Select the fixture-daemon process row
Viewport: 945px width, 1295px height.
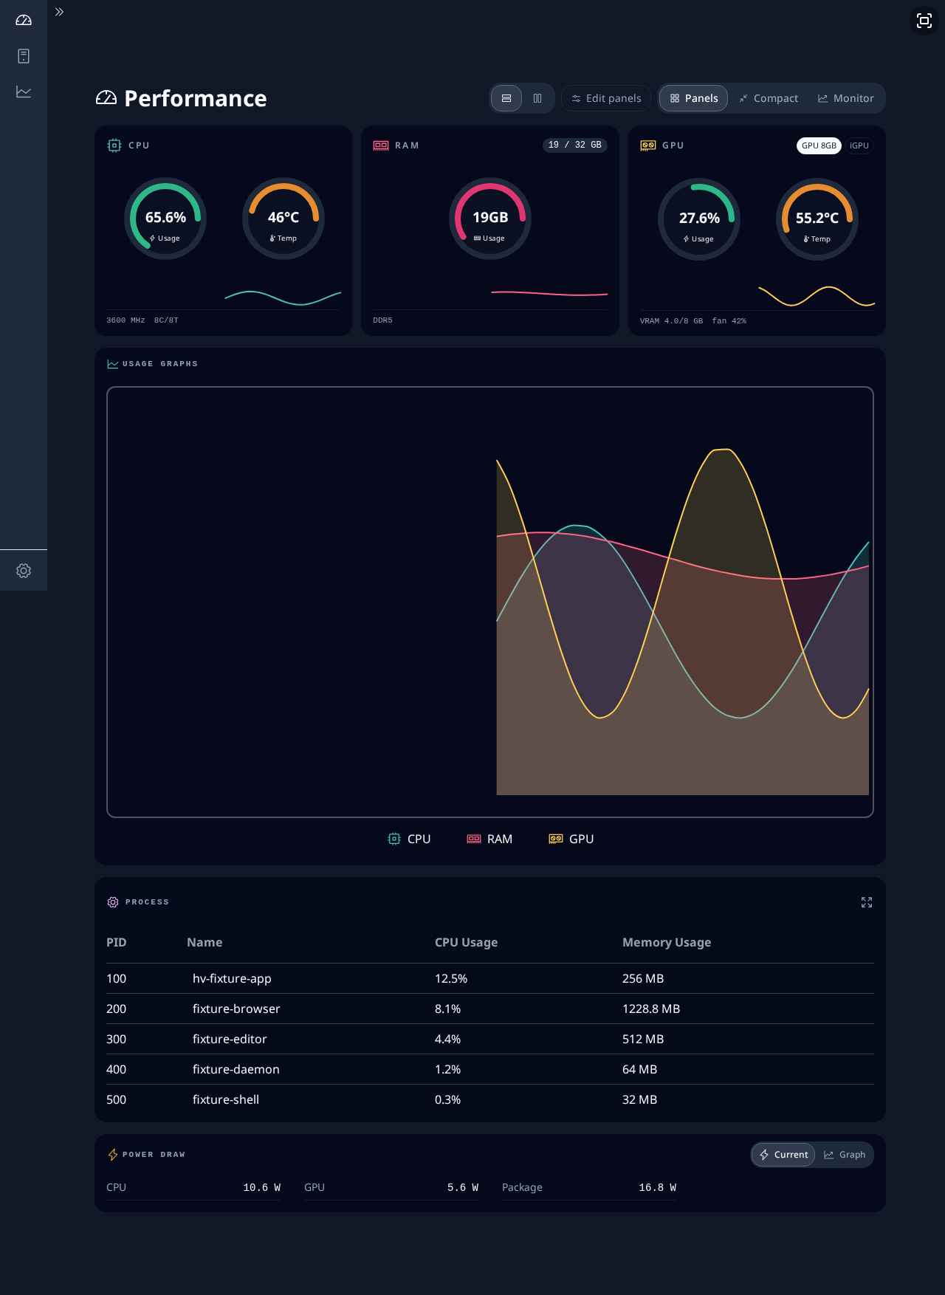click(490, 1069)
